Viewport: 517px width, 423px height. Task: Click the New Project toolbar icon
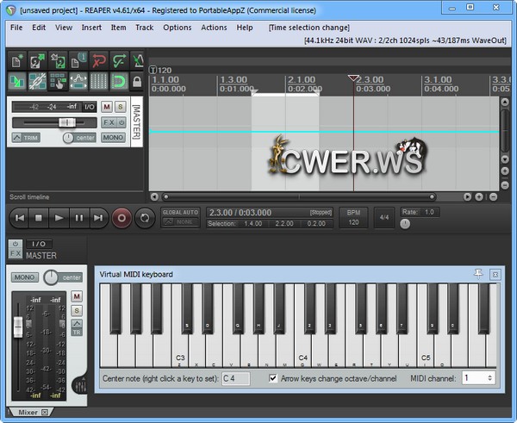pyautogui.click(x=17, y=60)
